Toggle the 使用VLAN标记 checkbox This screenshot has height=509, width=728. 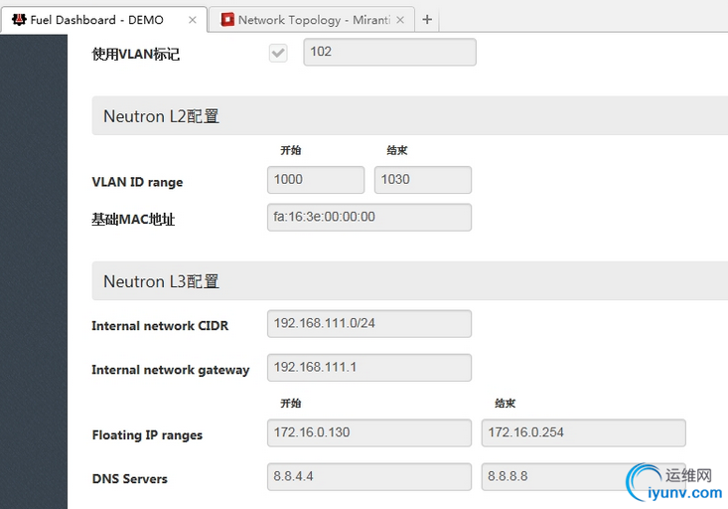point(278,53)
